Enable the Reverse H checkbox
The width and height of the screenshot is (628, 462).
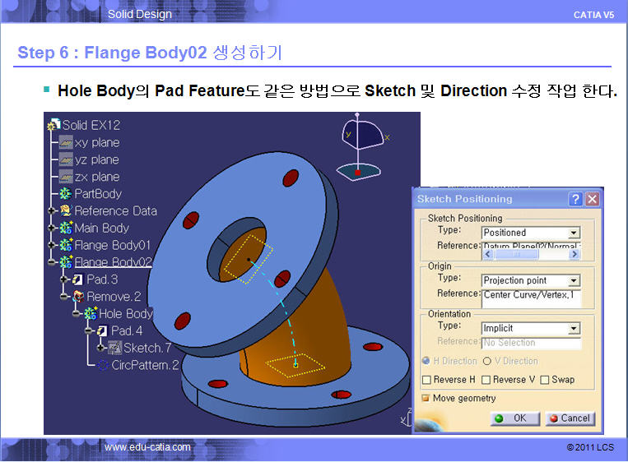tap(426, 380)
